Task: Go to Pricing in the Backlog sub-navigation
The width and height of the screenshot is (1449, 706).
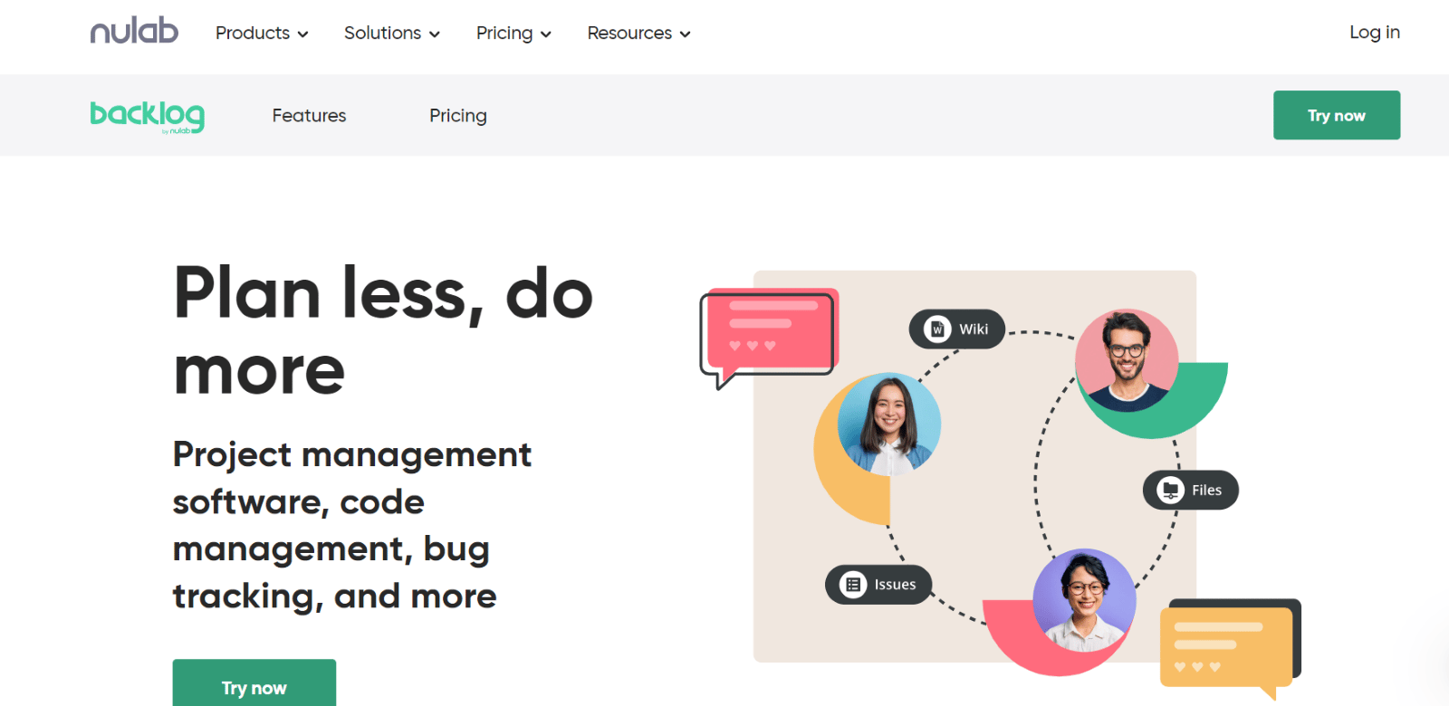Action: [458, 116]
